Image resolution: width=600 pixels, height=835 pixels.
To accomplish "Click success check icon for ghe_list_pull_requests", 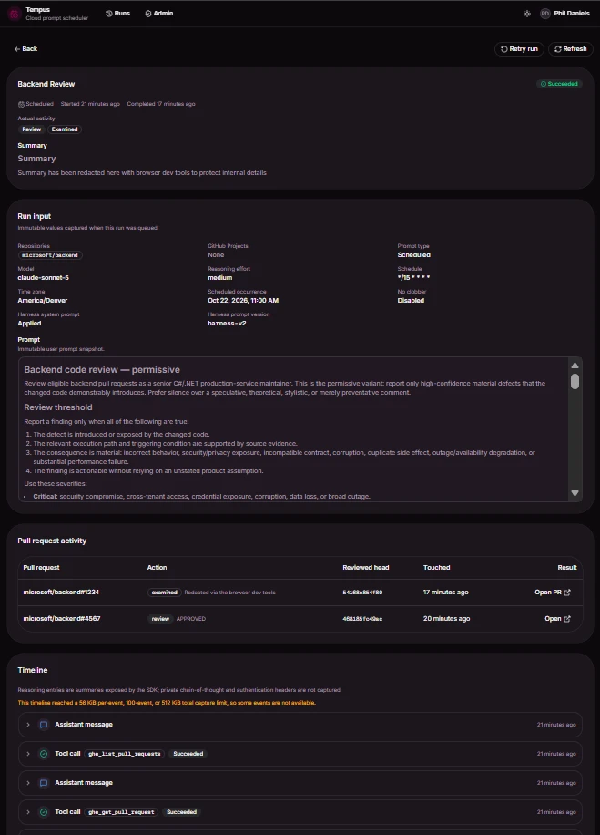I will click(x=44, y=754).
